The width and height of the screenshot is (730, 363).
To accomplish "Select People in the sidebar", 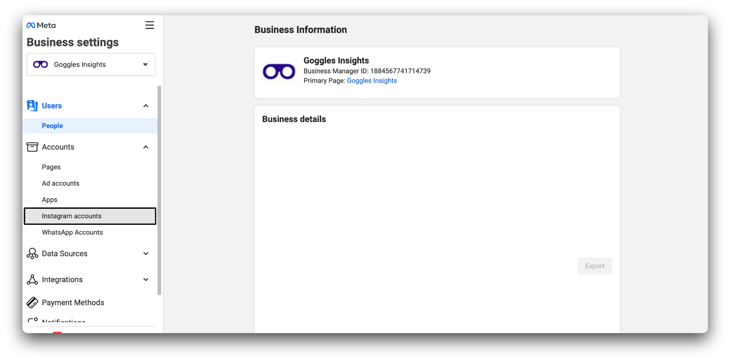I will 52,126.
